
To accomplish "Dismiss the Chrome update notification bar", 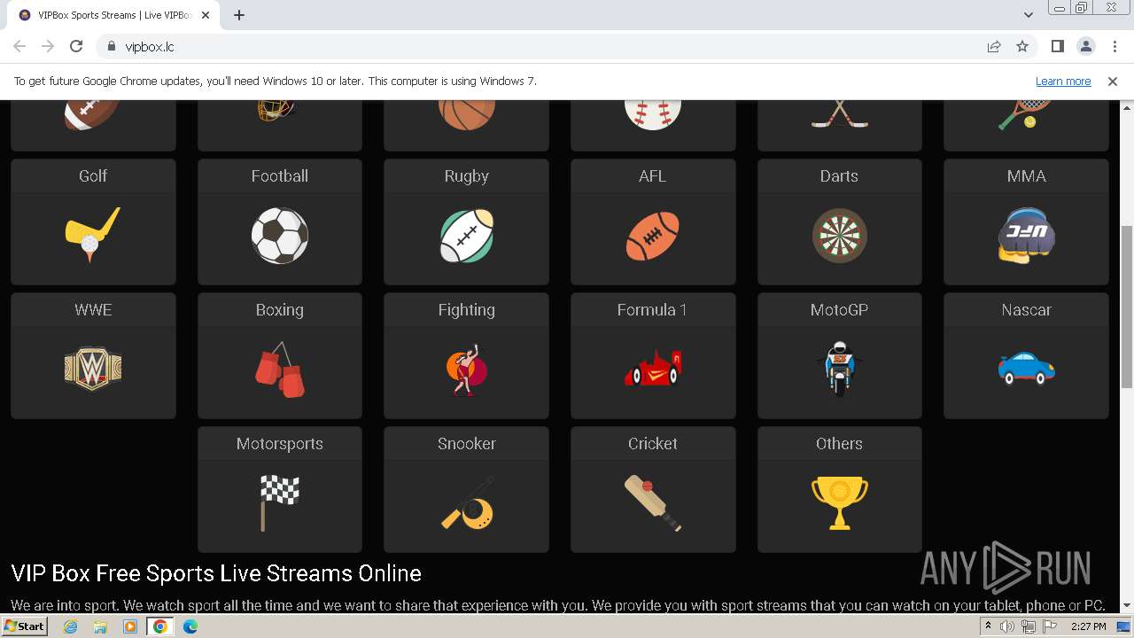I will click(x=1113, y=81).
